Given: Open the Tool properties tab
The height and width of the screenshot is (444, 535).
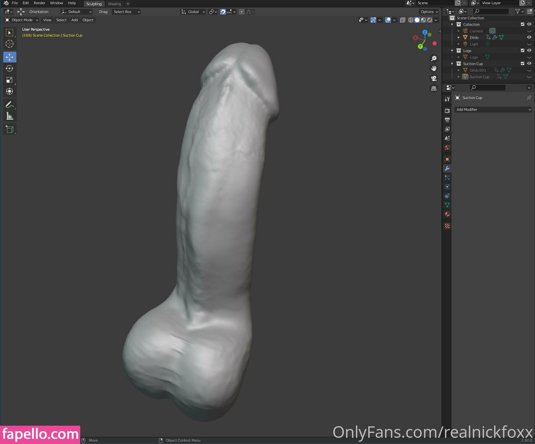Looking at the screenshot, I should (447, 99).
